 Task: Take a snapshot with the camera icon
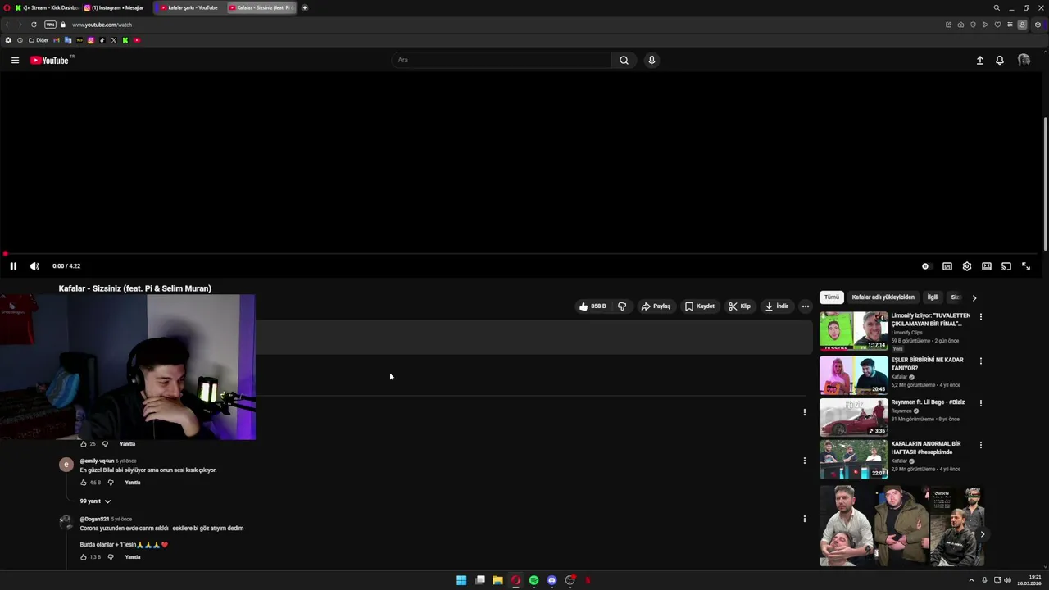click(x=960, y=25)
